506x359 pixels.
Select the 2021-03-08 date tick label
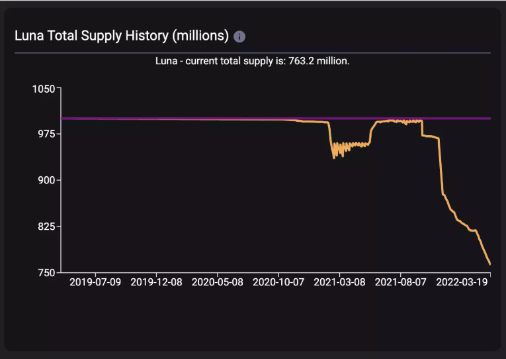pyautogui.click(x=339, y=282)
